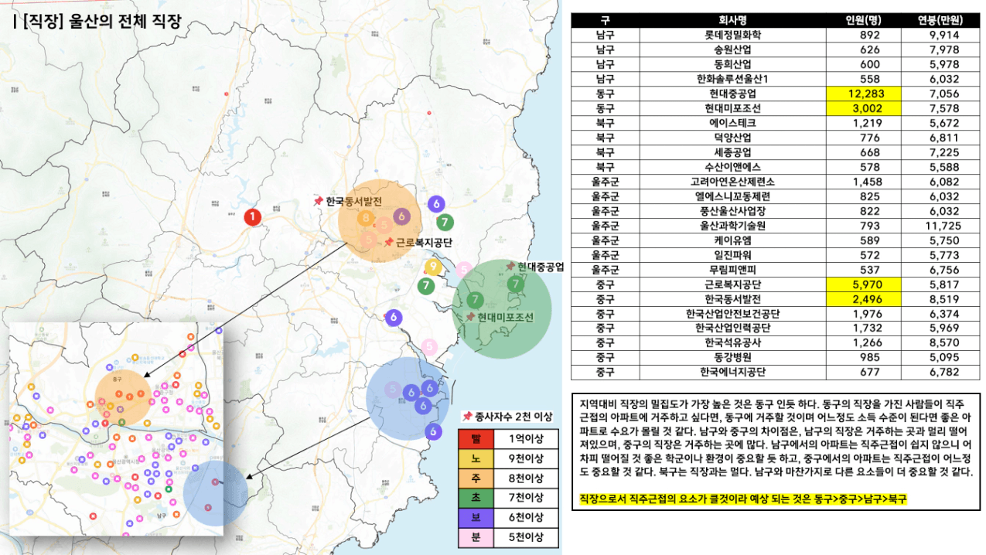Viewport: 986px width, 555px height.
Task: Click the 1억이상 legend label
Action: point(526,440)
